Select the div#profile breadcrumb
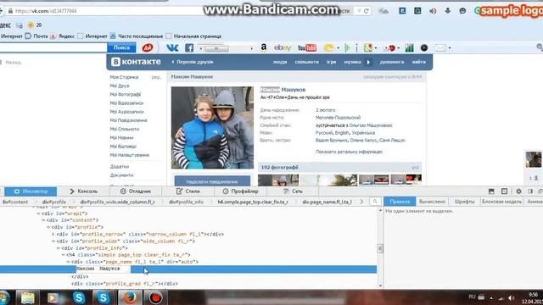 pos(54,202)
